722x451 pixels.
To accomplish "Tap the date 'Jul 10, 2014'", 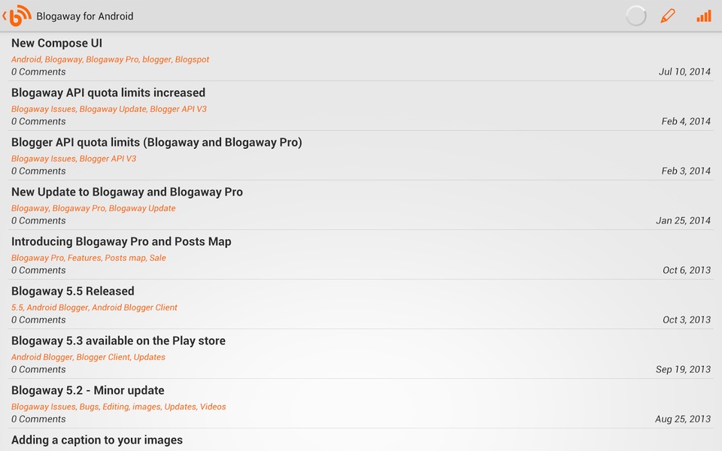I will (684, 72).
